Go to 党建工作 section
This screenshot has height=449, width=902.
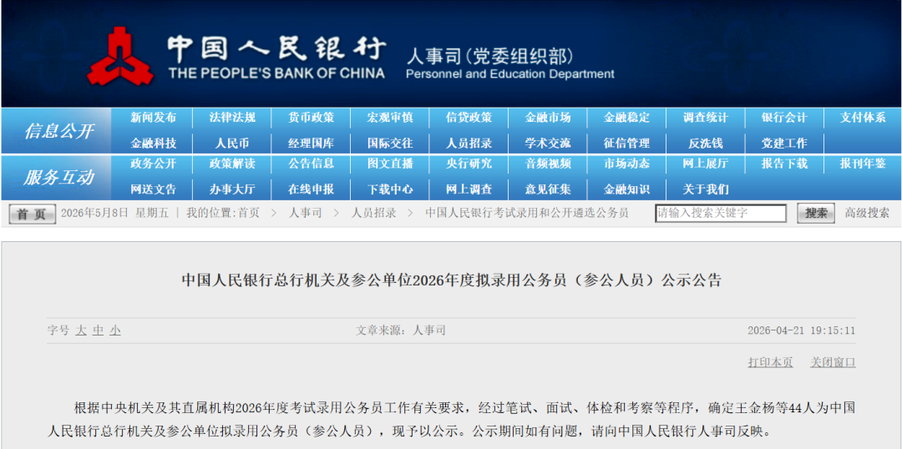click(784, 144)
